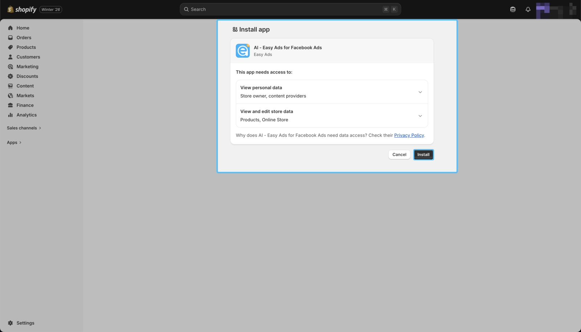Expand View and edit store data
The image size is (581, 332).
[420, 116]
